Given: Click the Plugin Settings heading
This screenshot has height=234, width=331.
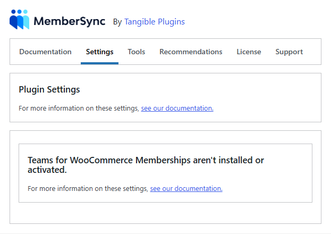Looking at the screenshot, I should click(49, 90).
